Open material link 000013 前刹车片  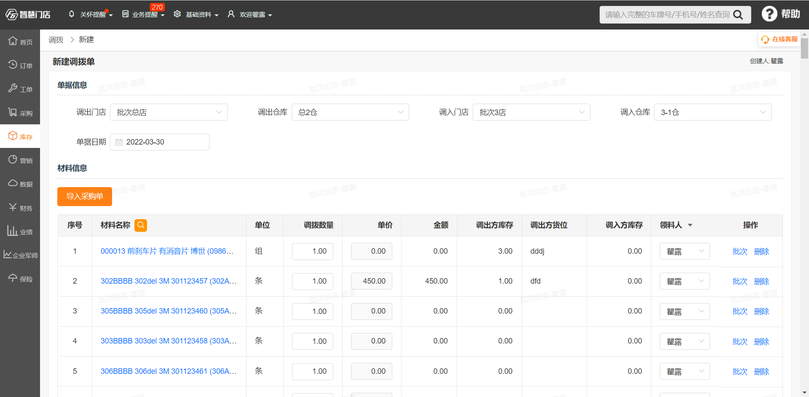167,251
